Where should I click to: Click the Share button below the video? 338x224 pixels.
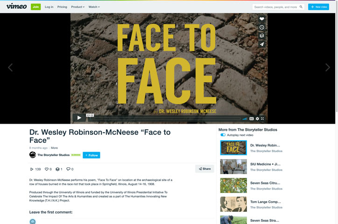pyautogui.click(x=204, y=168)
